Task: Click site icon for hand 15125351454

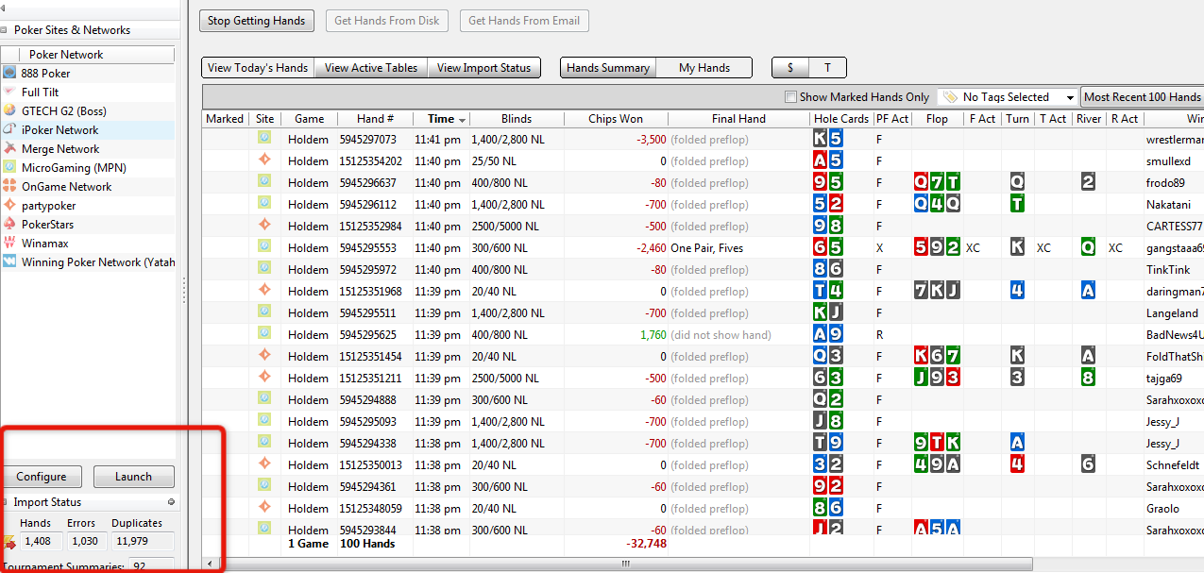Action: 265,355
